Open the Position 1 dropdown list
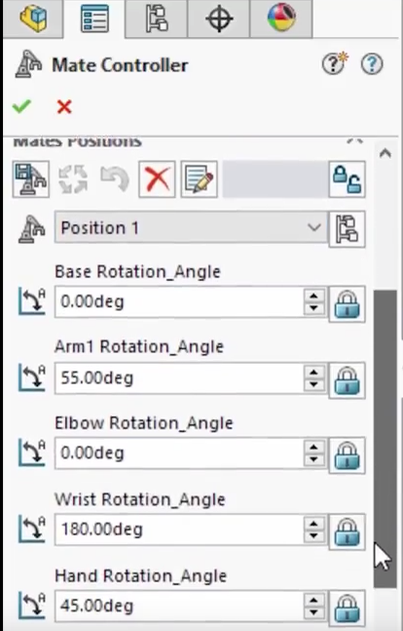403x631 pixels. [191, 228]
